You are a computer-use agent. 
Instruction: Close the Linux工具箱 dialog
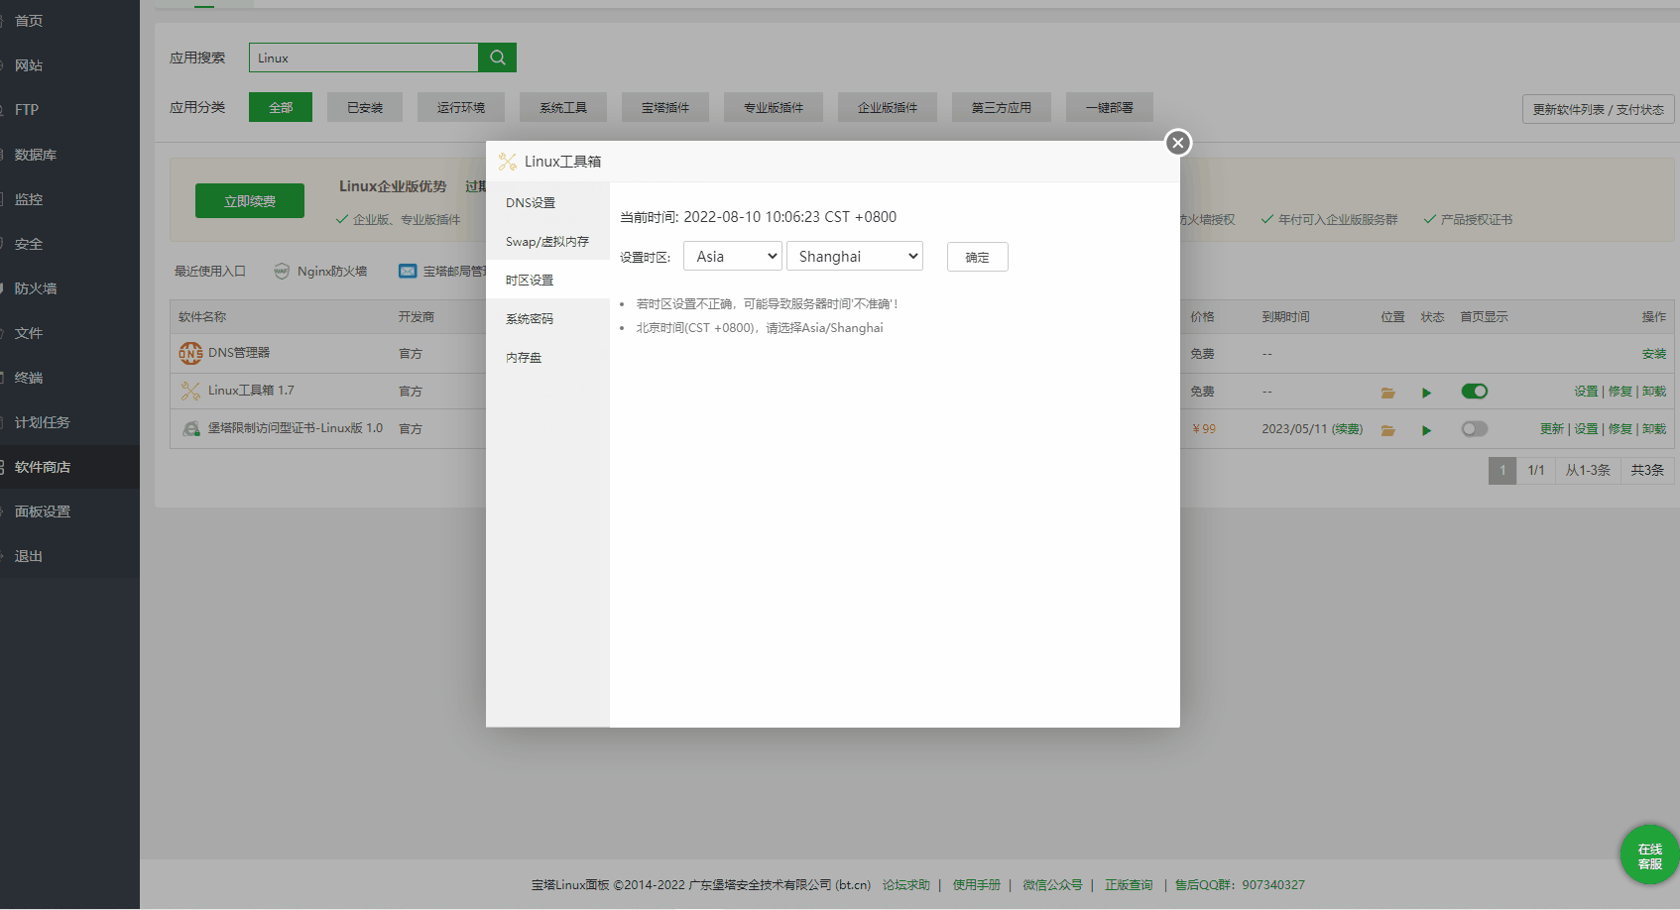tap(1177, 143)
